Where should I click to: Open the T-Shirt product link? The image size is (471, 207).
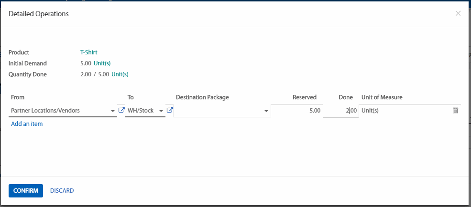click(x=89, y=52)
